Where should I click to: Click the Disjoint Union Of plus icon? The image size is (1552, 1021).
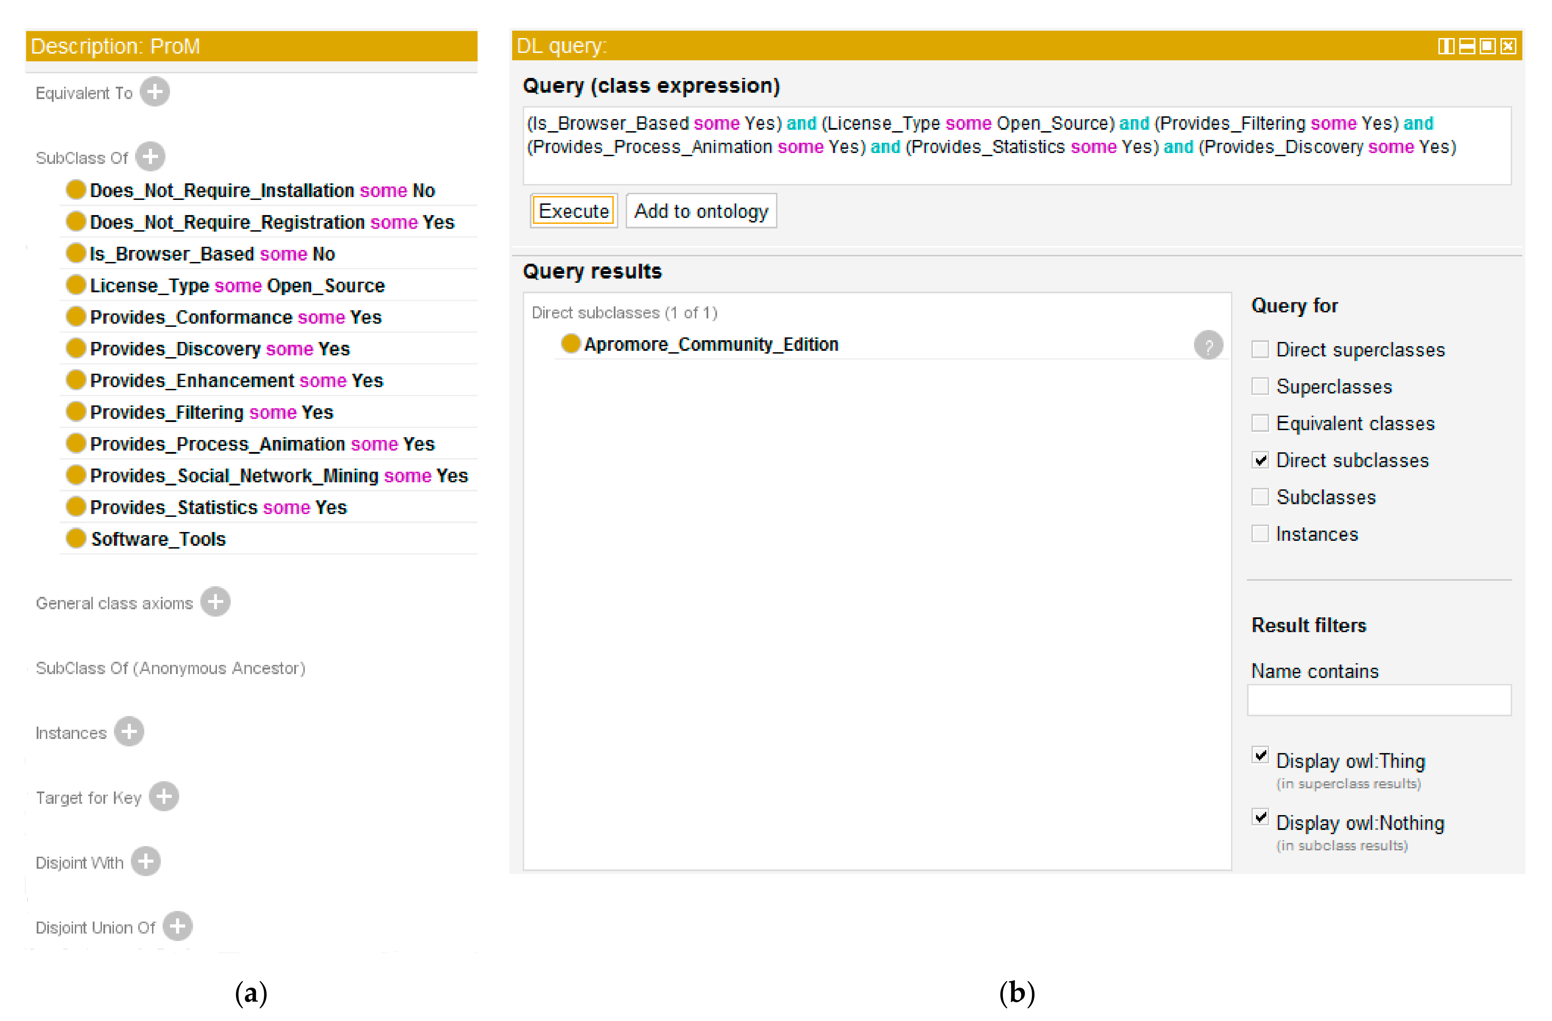pos(177,926)
